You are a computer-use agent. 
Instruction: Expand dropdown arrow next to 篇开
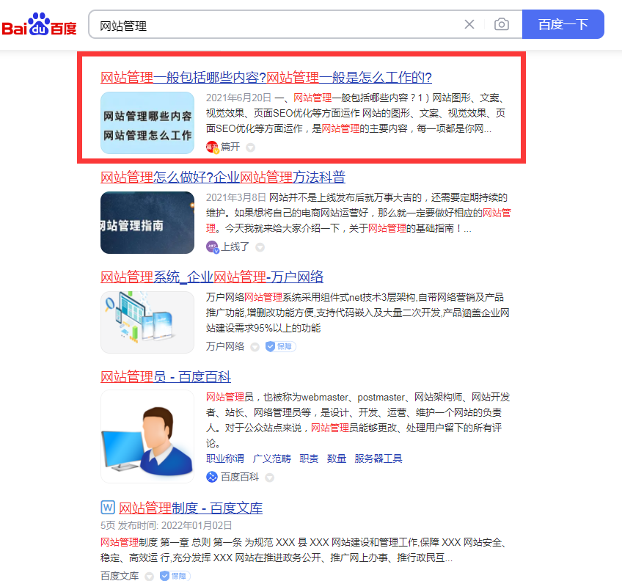250,147
